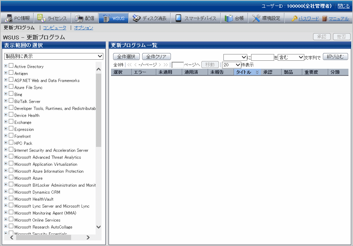Expand the Expression tree node
Image resolution: width=353 pixels, height=246 pixels.
6,129
